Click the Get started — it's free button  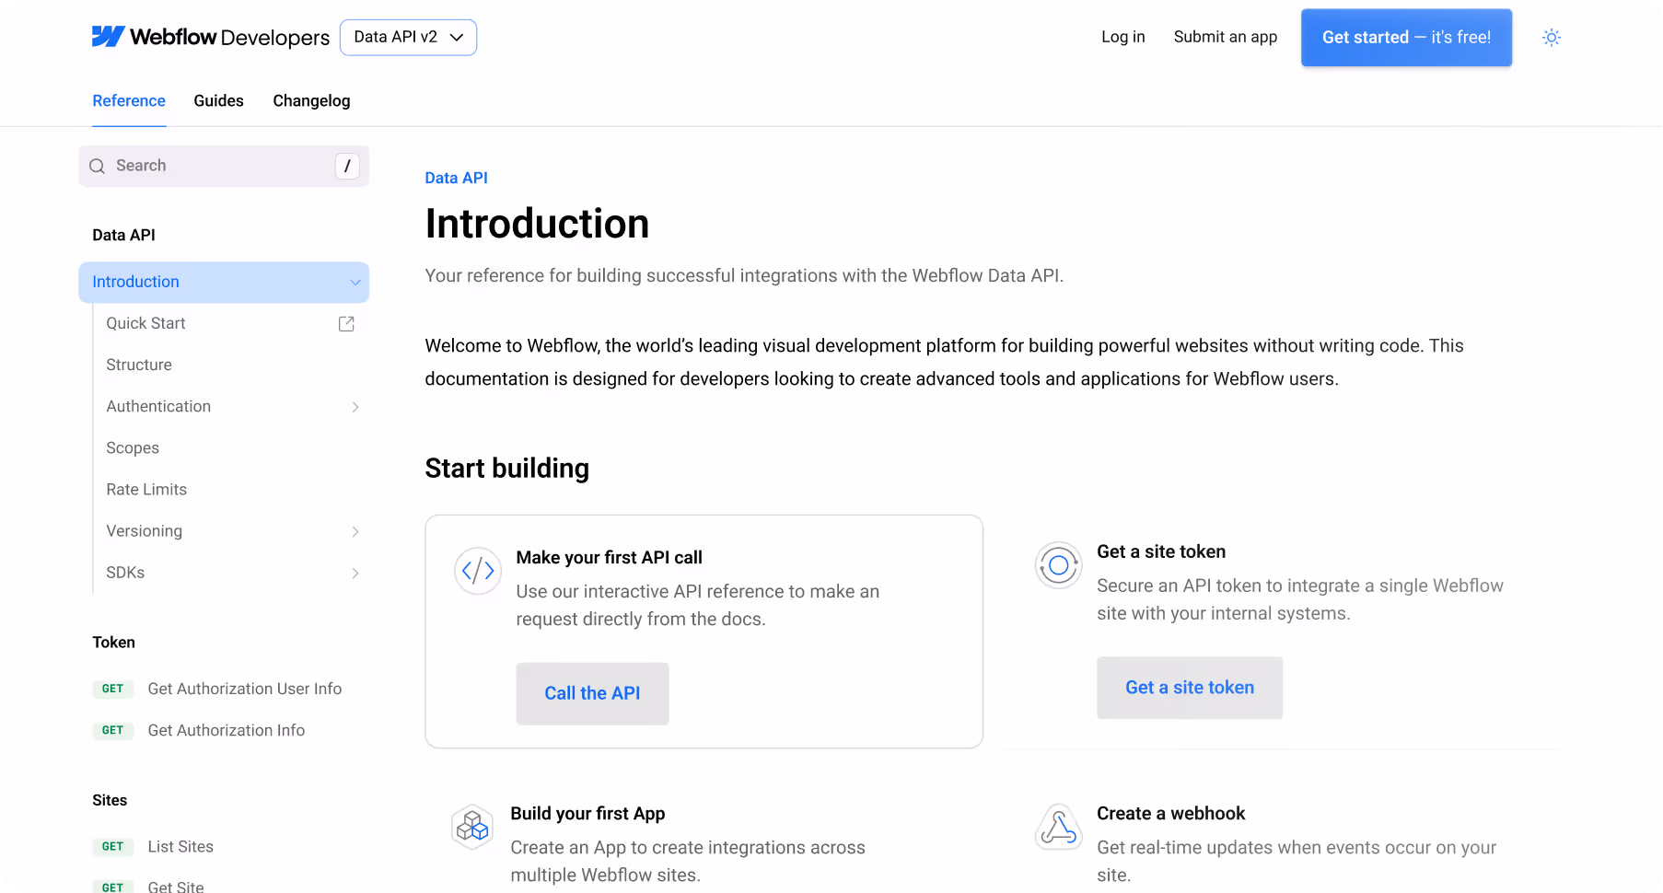(x=1406, y=38)
